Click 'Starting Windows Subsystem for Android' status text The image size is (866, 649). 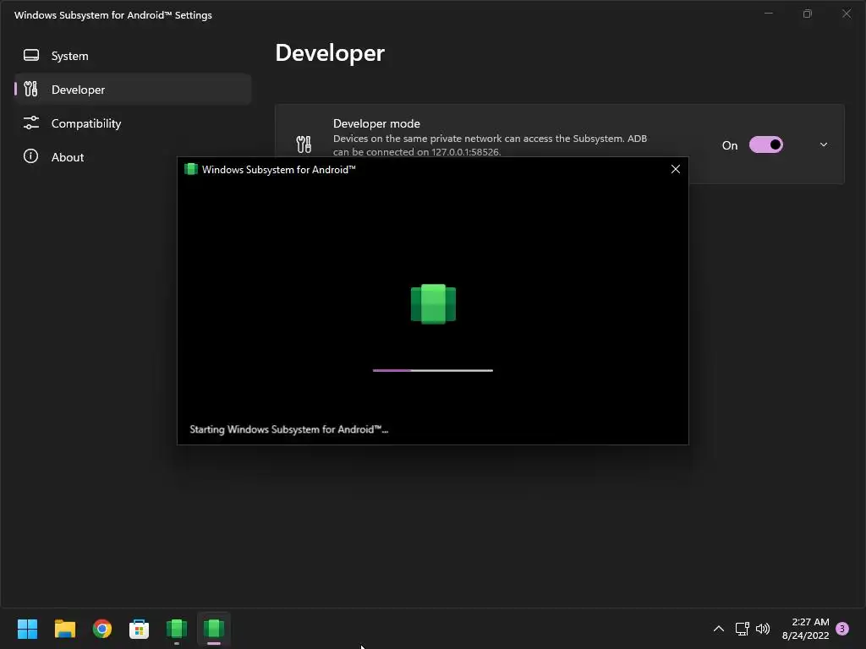click(289, 429)
